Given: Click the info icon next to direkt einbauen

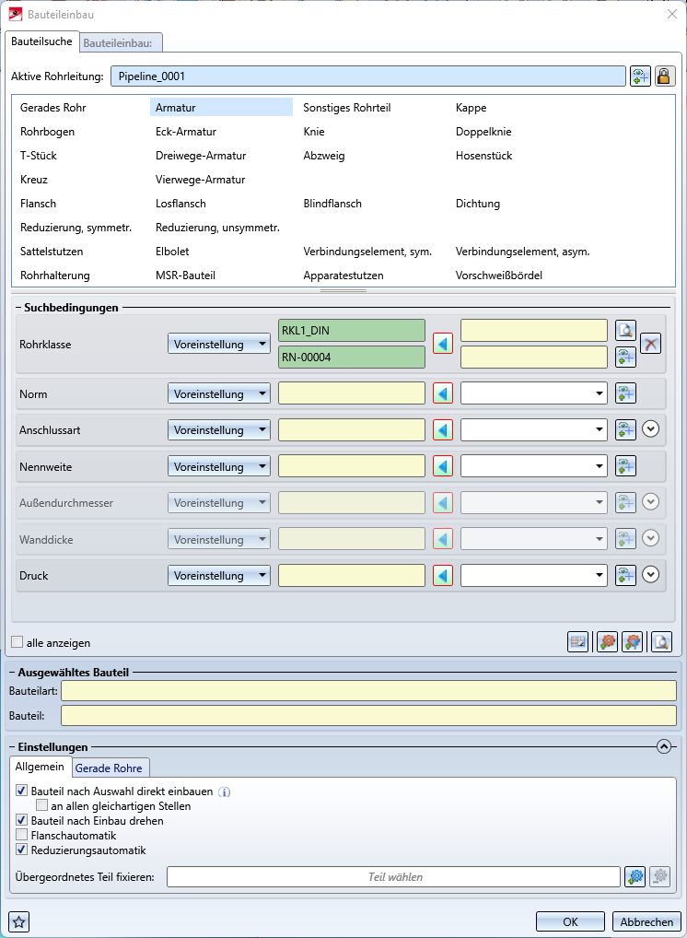Looking at the screenshot, I should tap(224, 791).
